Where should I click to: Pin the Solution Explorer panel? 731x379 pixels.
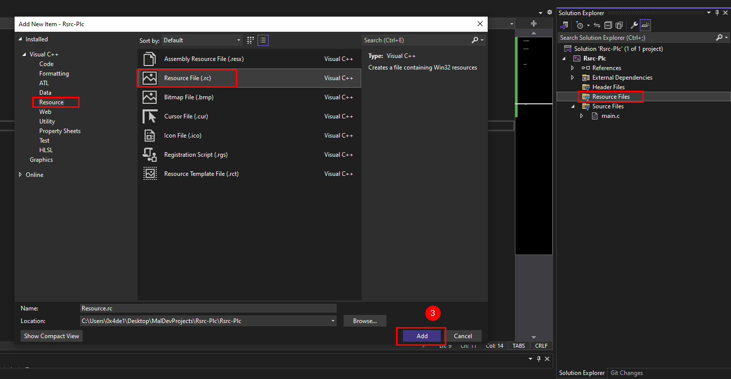click(717, 13)
